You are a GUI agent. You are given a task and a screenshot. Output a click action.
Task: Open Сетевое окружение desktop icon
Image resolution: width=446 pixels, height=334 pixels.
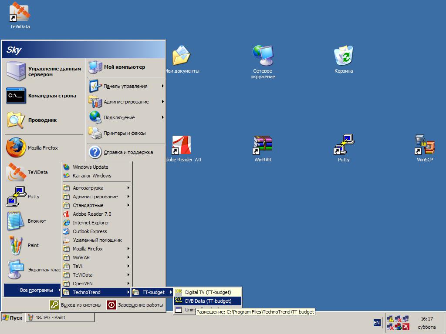tap(263, 61)
